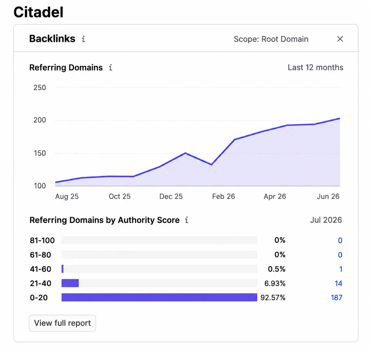Click the Jul 2026 date label
The image size is (371, 351).
click(326, 220)
